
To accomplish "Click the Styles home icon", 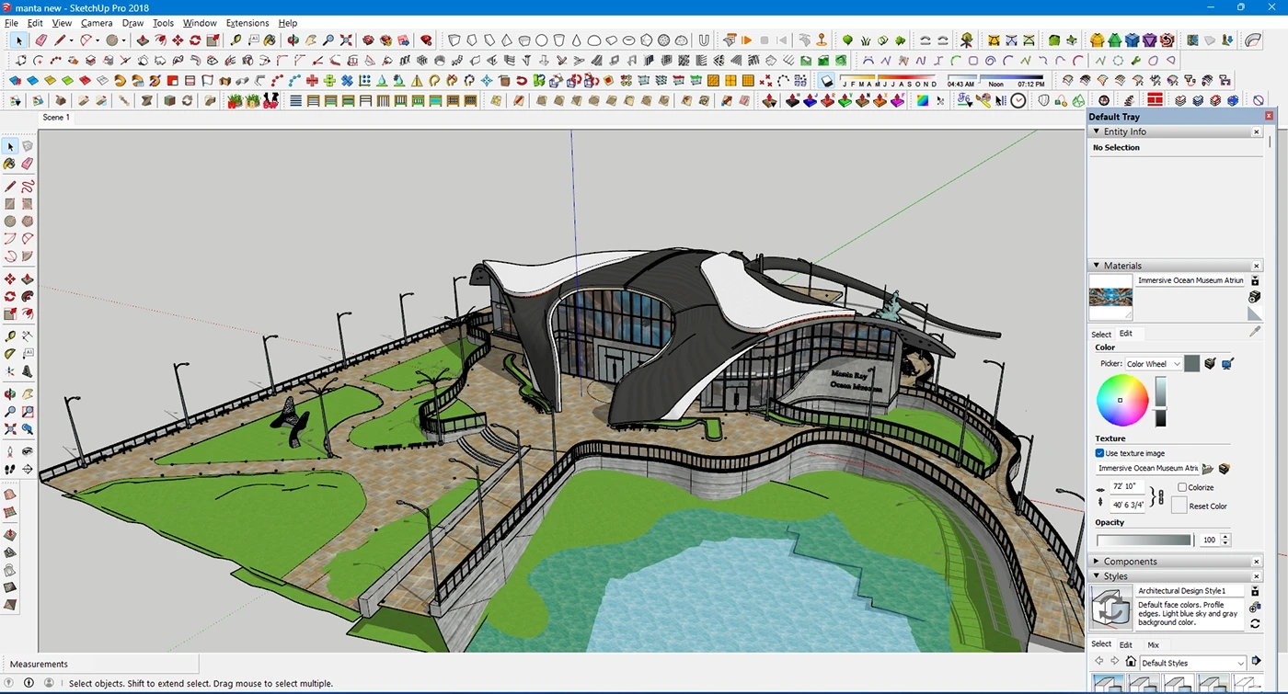I will 1132,662.
